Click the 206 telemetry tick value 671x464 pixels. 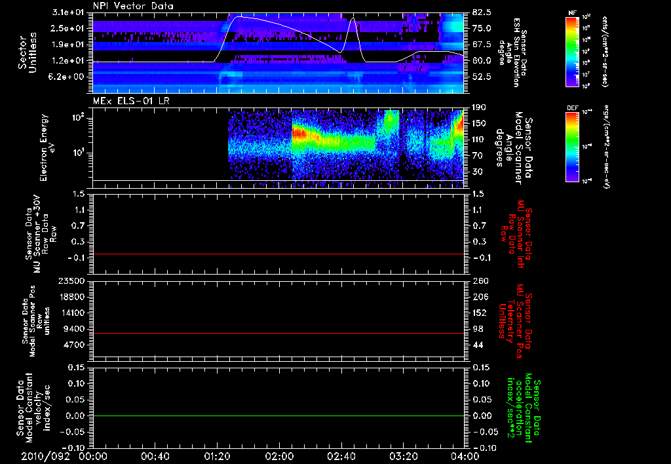click(480, 297)
